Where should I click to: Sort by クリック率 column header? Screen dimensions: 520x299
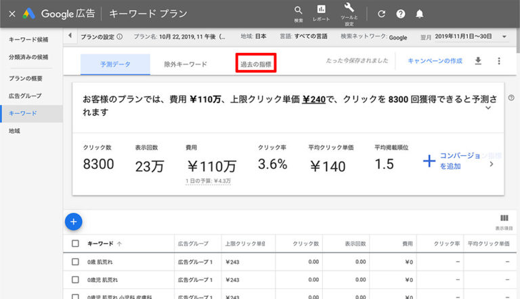click(x=447, y=243)
